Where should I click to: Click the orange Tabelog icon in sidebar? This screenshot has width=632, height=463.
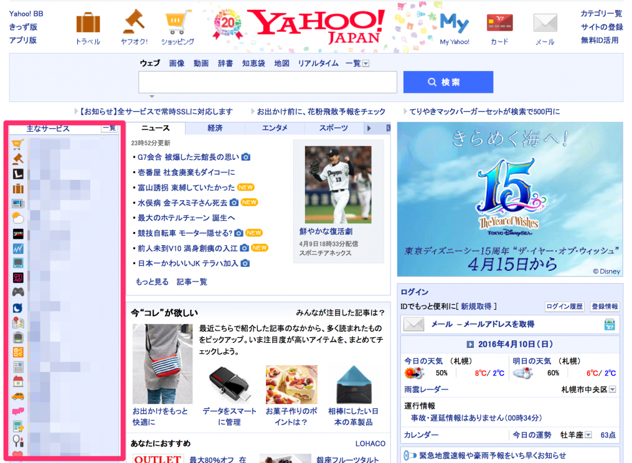pyautogui.click(x=17, y=352)
